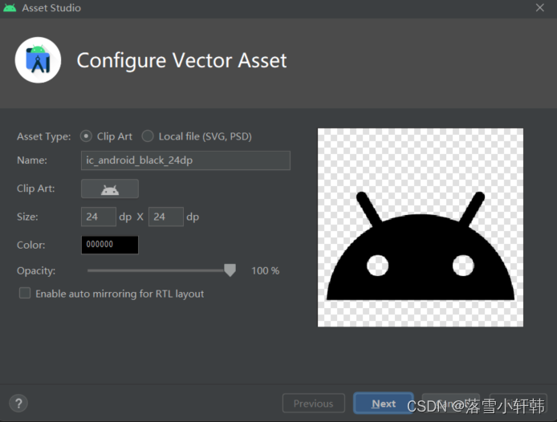Click the Size label

[x=28, y=217]
